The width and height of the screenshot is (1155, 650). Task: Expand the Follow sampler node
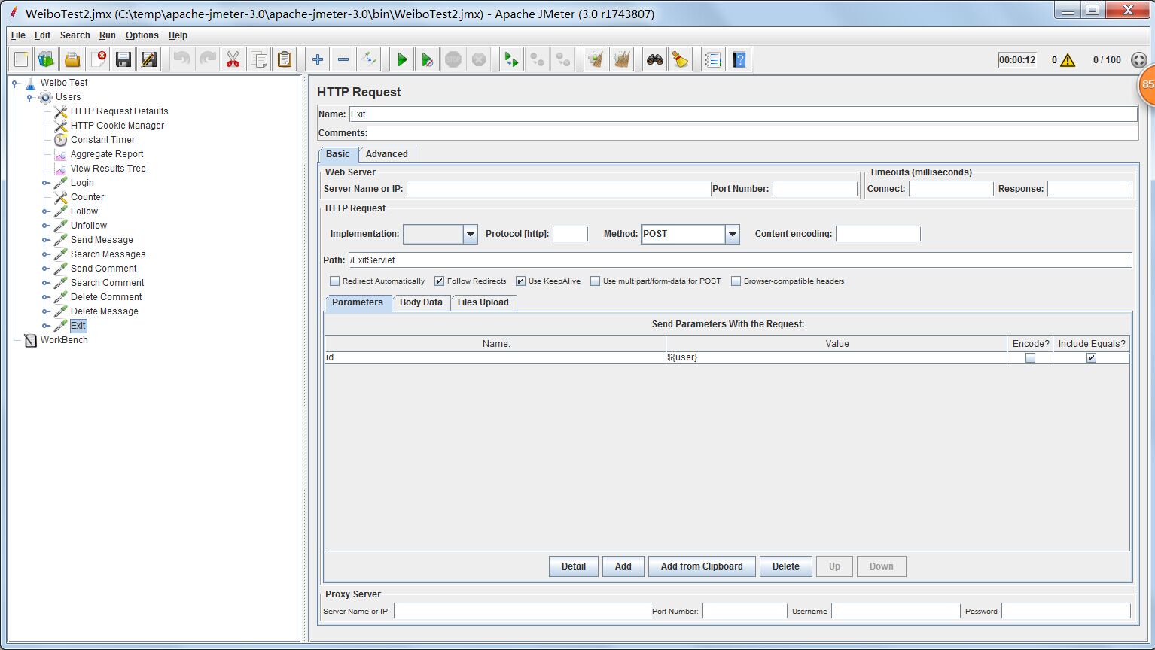coord(46,211)
